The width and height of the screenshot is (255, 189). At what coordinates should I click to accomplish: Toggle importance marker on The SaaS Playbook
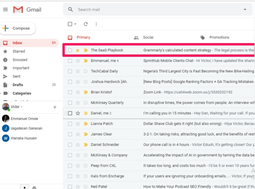click(86, 50)
